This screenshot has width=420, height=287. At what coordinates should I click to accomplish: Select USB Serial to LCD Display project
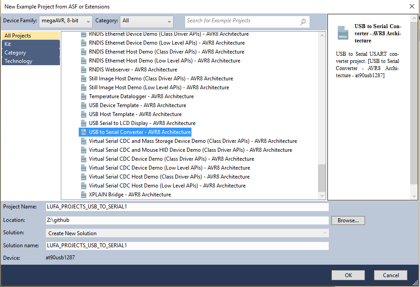(x=142, y=123)
